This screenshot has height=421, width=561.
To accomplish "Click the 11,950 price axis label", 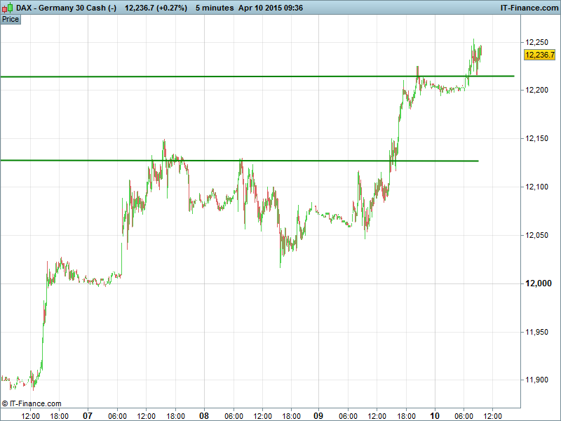I will [x=536, y=332].
